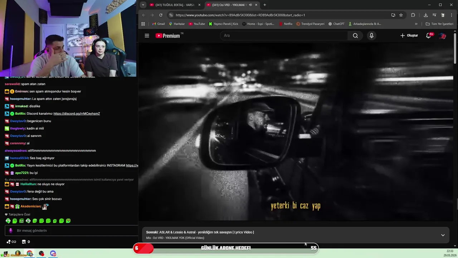458x258 pixels.
Task: Click the streamer webcam thumbnail
Action: 68,38
